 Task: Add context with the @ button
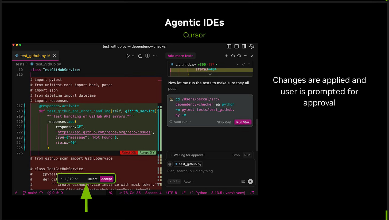tap(170, 164)
